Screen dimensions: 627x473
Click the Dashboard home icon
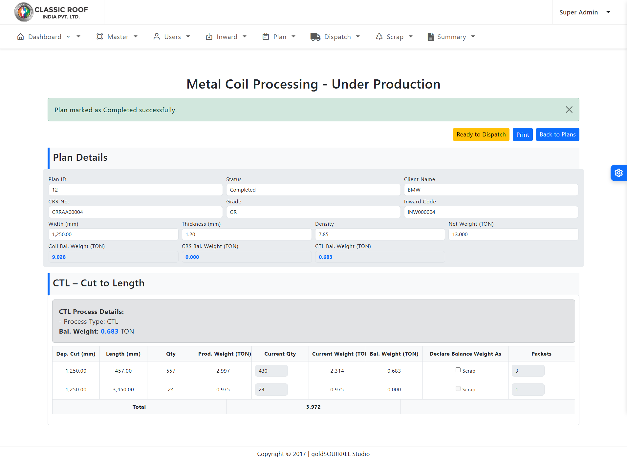[20, 37]
